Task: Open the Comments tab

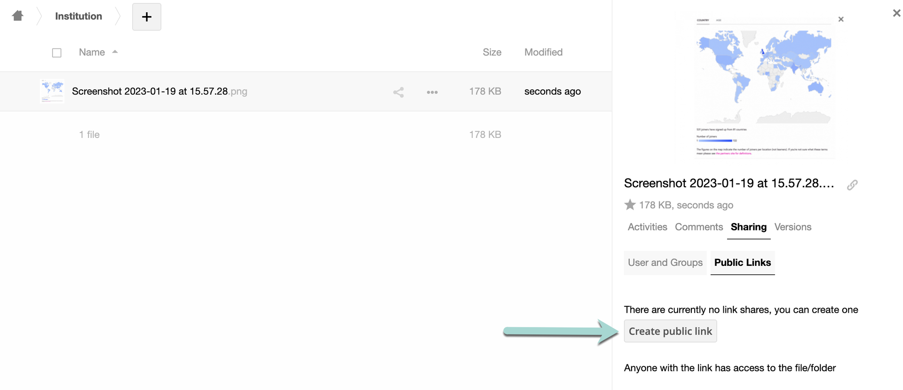Action: 698,227
